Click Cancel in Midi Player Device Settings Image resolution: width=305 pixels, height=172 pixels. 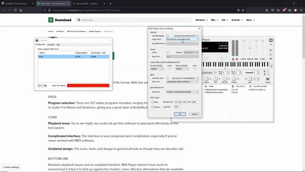point(194,114)
